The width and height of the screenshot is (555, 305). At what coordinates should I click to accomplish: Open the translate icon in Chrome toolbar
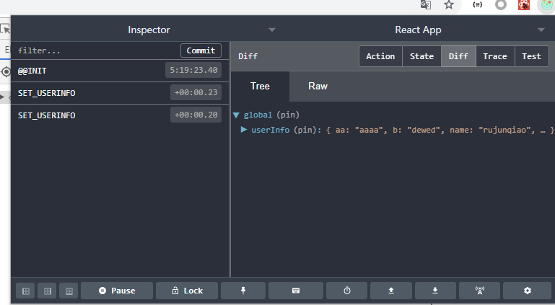[x=426, y=5]
